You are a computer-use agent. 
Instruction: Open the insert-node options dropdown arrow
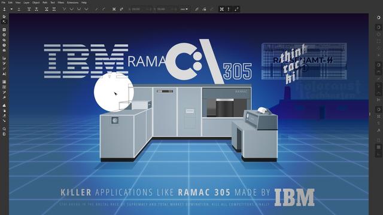coord(11,9)
